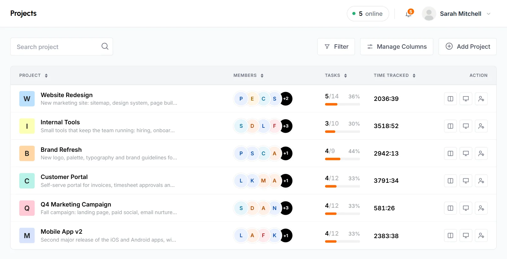Viewport: 507px width, 259px height.
Task: Click the 44% completion value
Action: (354, 151)
